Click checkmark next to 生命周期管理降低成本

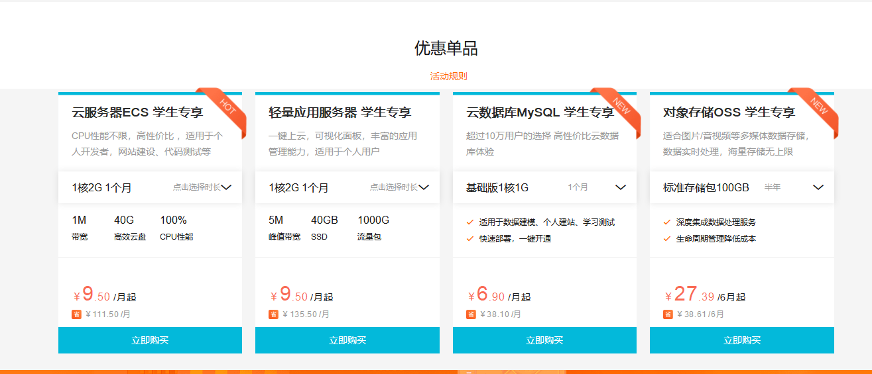667,238
